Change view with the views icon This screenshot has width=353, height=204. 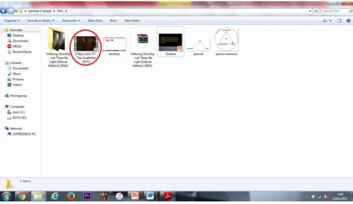coord(325,21)
